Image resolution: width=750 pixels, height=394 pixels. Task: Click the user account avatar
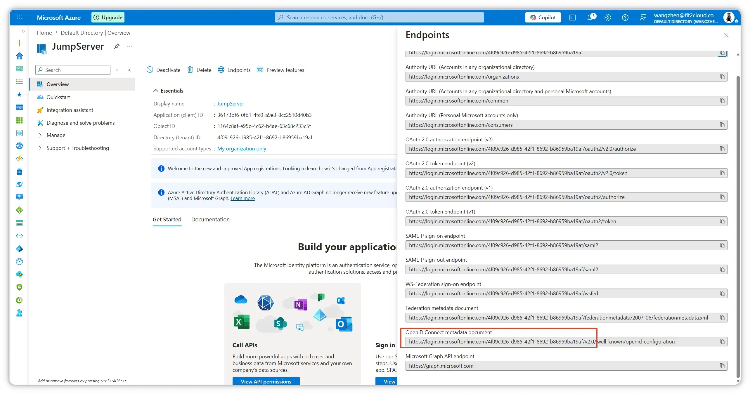[729, 18]
